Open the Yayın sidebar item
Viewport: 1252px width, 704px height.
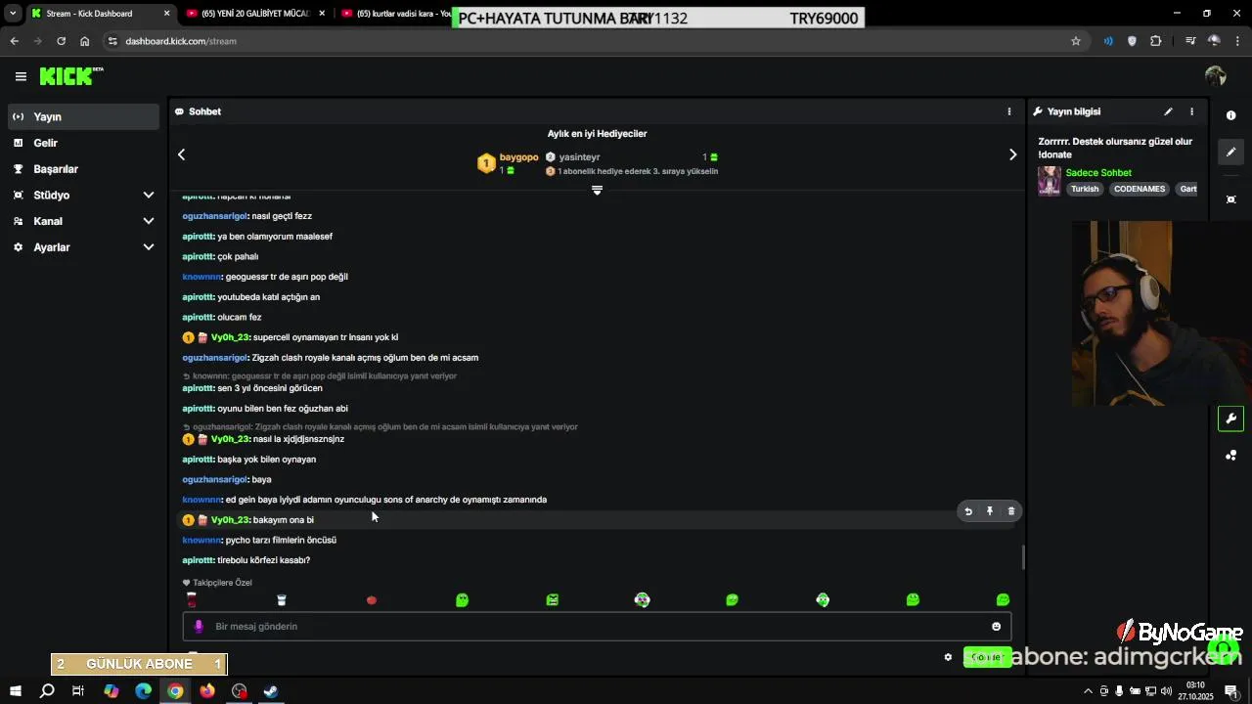(x=83, y=116)
